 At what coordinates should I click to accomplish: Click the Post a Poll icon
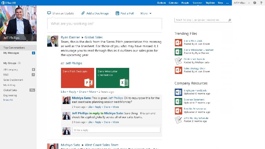point(117,13)
